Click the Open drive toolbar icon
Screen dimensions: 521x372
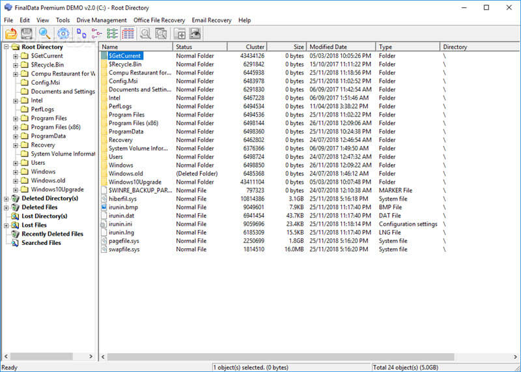pos(11,34)
